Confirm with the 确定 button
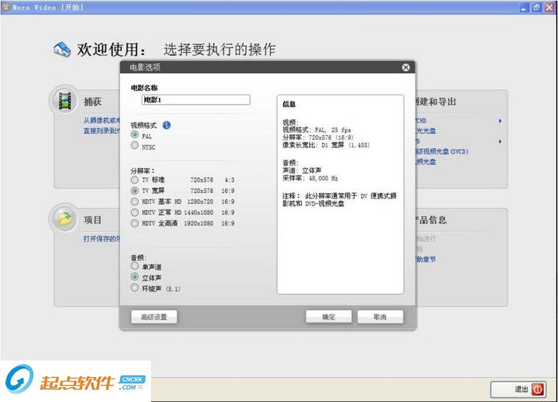Screen dimensions: 558x402 (x=328, y=317)
